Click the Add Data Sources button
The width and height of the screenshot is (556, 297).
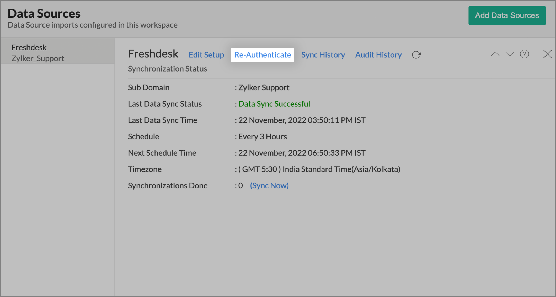point(507,15)
